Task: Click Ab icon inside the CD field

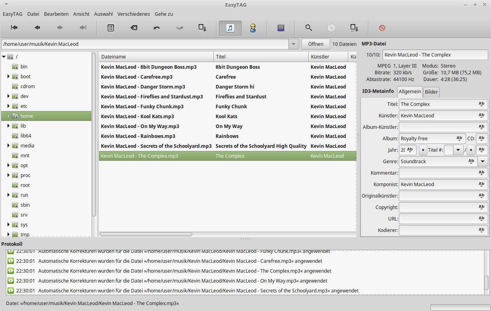Action: pos(482,138)
